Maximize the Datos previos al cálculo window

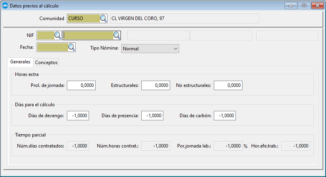(x=304, y=6)
